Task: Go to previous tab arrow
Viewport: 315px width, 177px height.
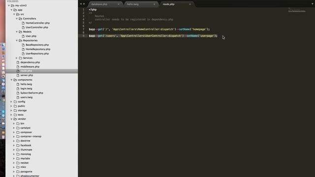Action: [81, 4]
